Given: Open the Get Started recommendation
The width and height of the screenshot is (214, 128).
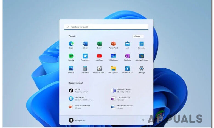Looking at the screenshot, I should (x=80, y=99).
